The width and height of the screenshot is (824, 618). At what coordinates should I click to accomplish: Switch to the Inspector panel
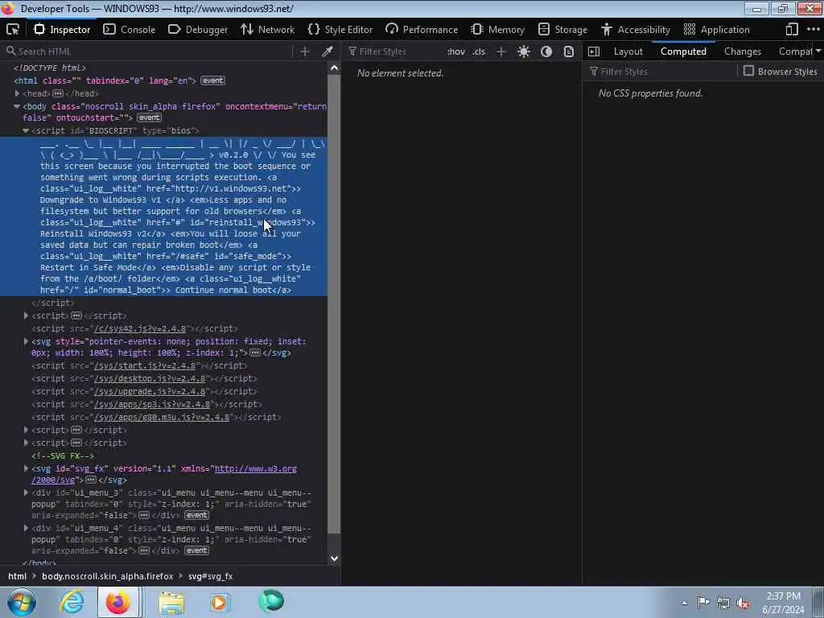62,30
